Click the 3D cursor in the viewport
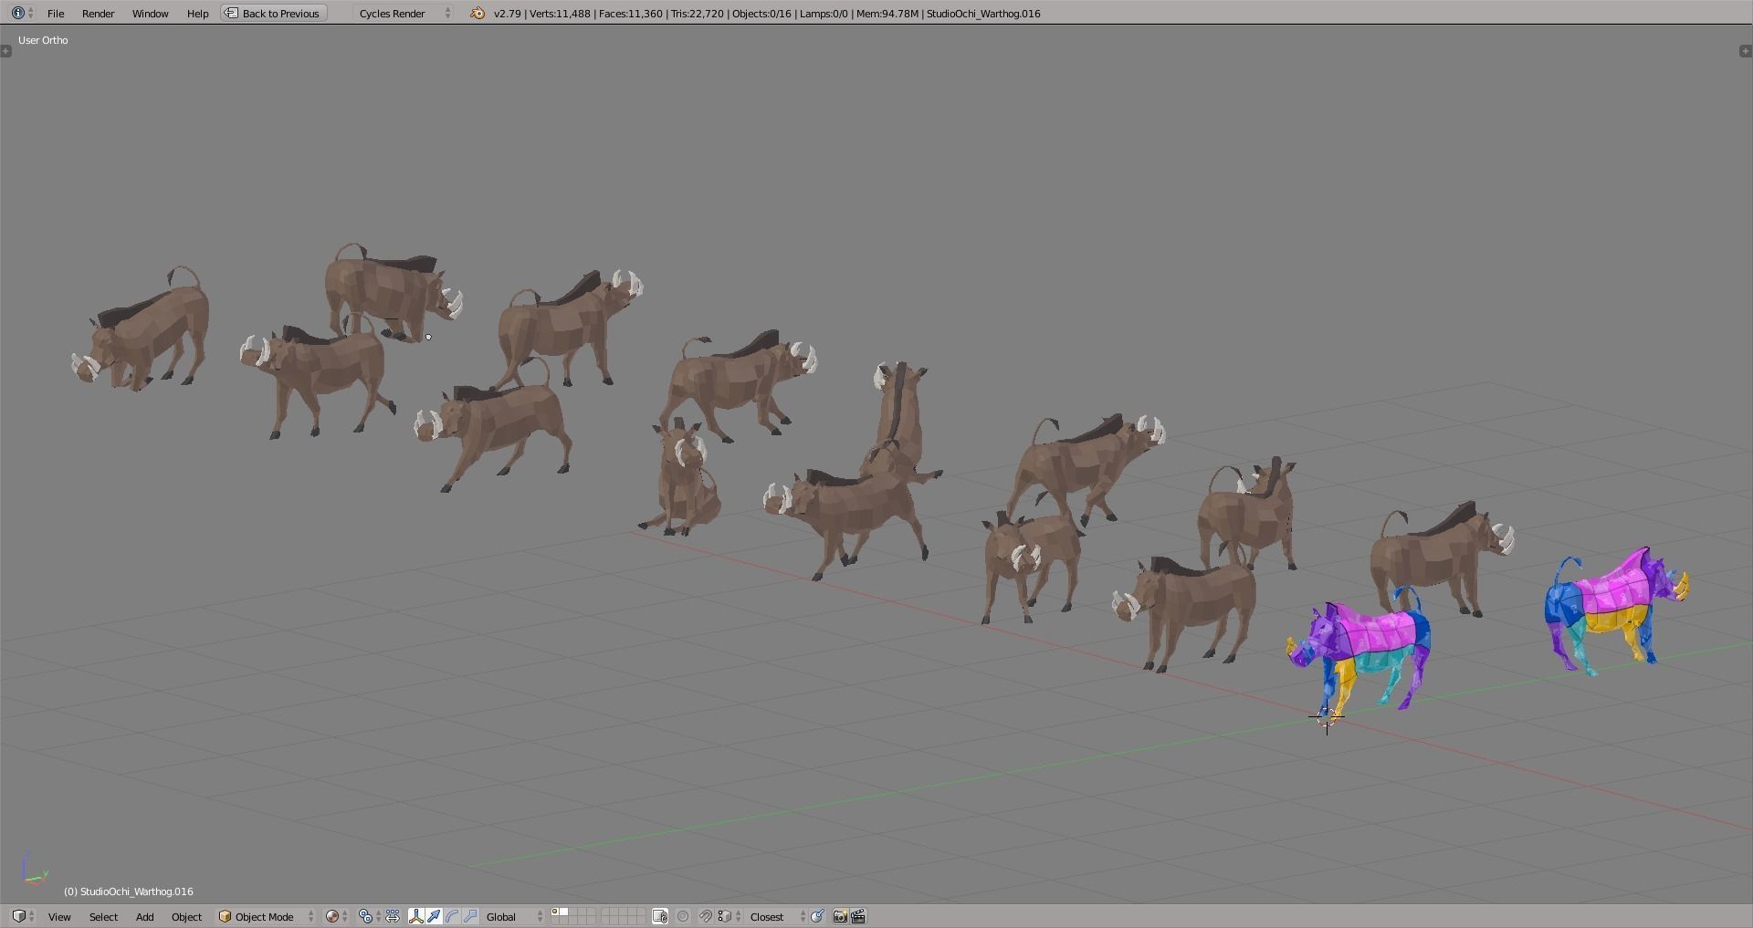Screen dimensions: 1753x928 coord(1327,719)
